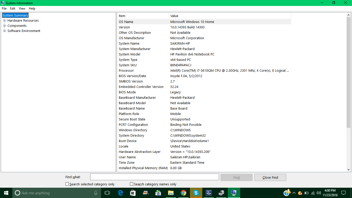
Task: Select the OS Name row
Action: coord(205,22)
